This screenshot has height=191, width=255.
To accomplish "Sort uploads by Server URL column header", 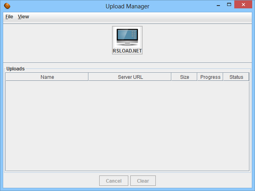I will point(130,77).
